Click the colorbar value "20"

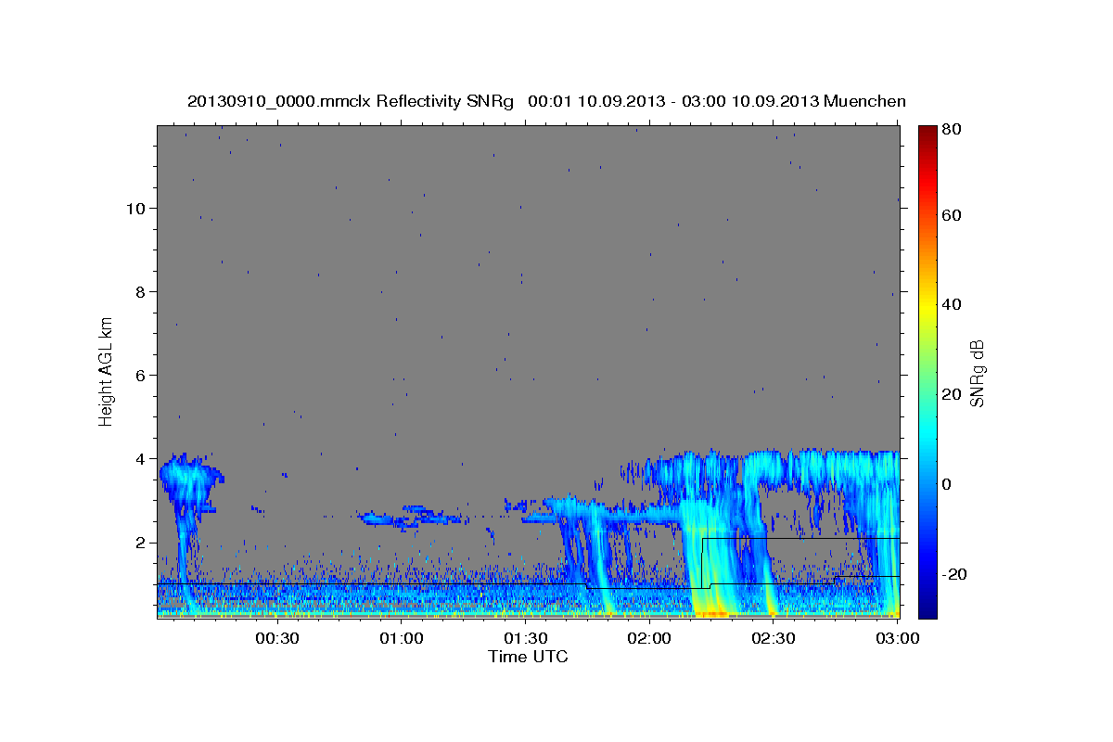click(951, 394)
